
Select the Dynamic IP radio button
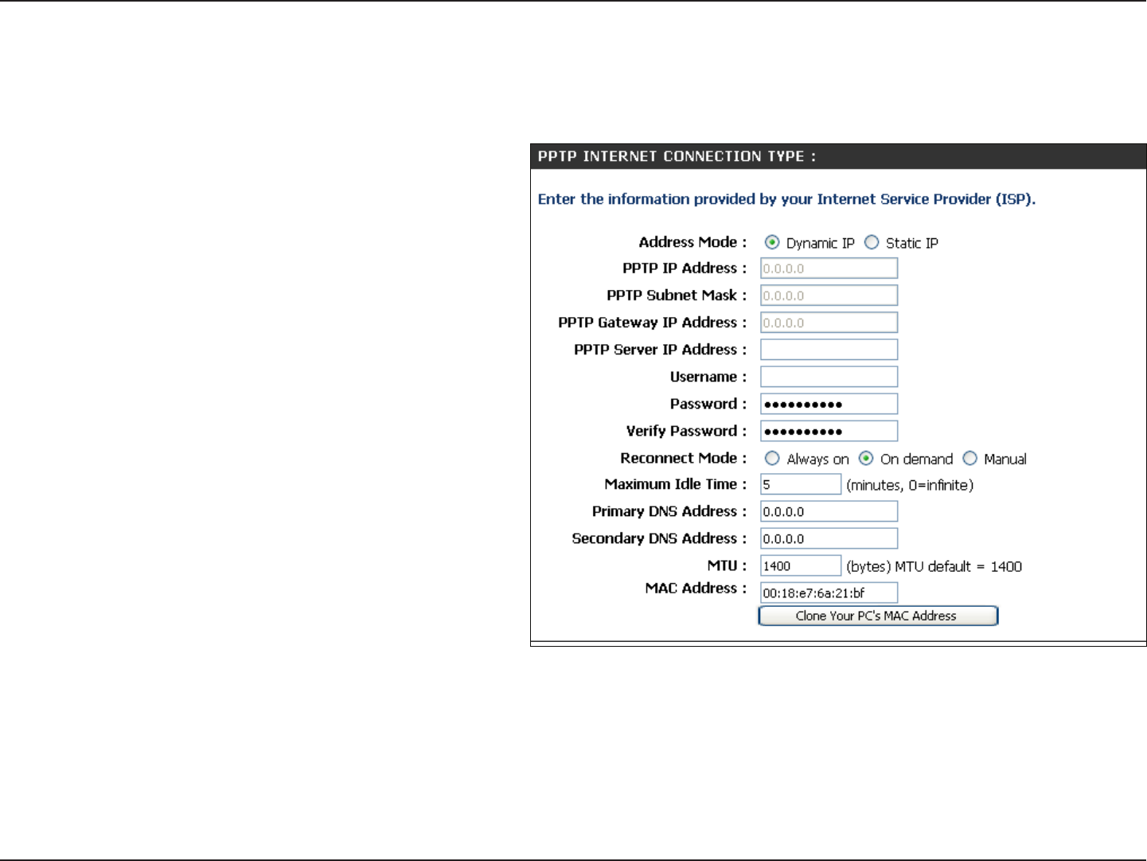tap(771, 242)
